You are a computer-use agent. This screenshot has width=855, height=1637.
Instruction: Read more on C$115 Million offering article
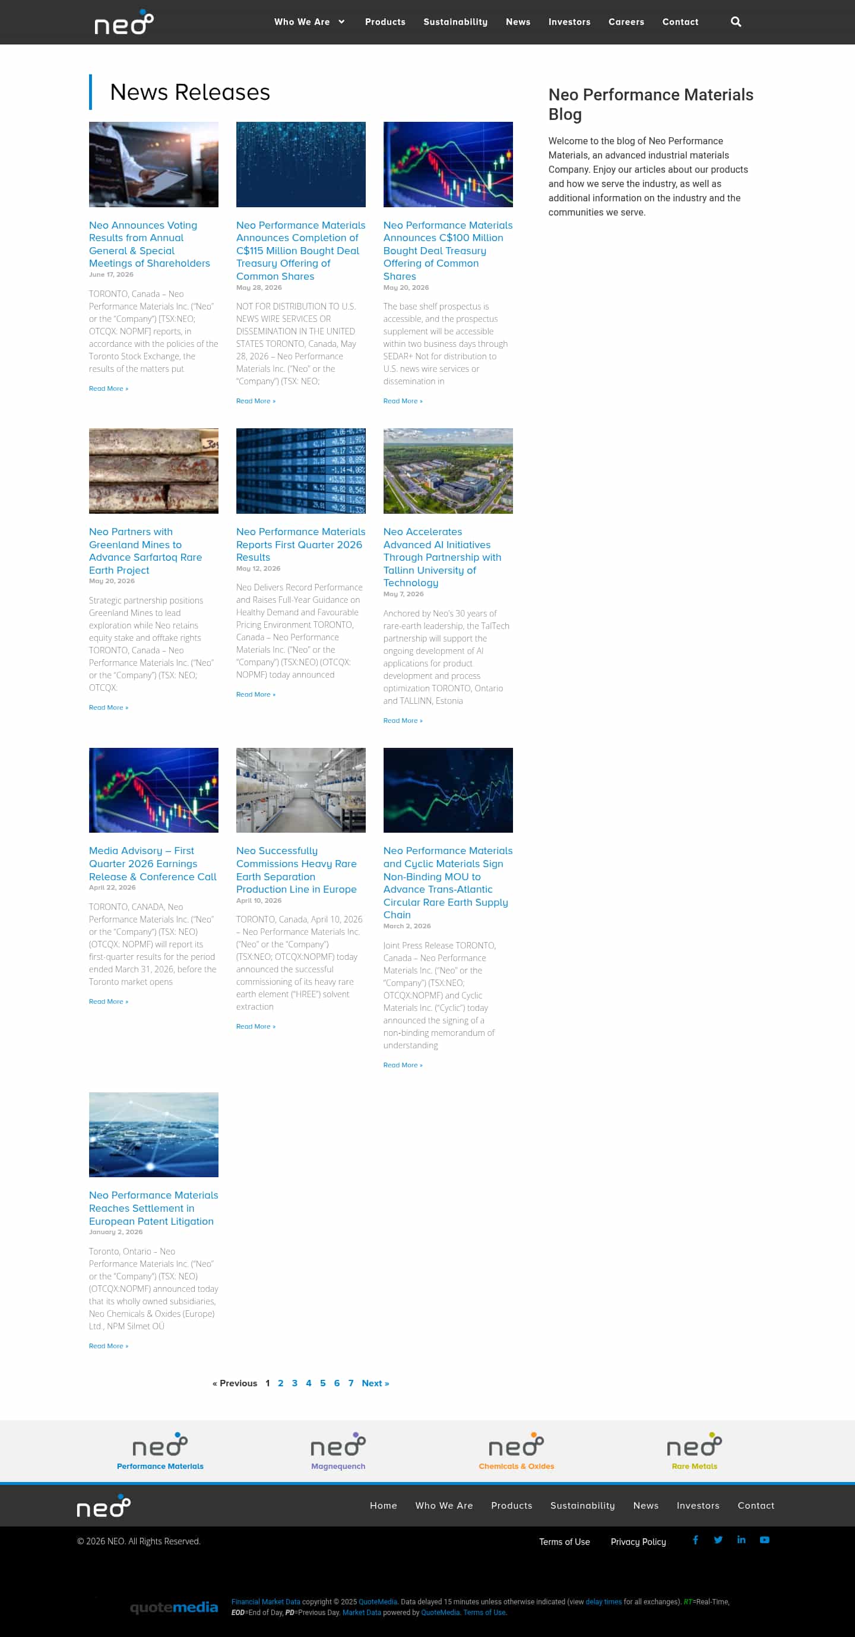pyautogui.click(x=255, y=401)
